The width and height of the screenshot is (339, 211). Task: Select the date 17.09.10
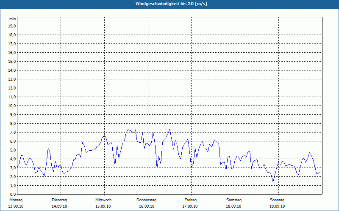tap(190, 206)
